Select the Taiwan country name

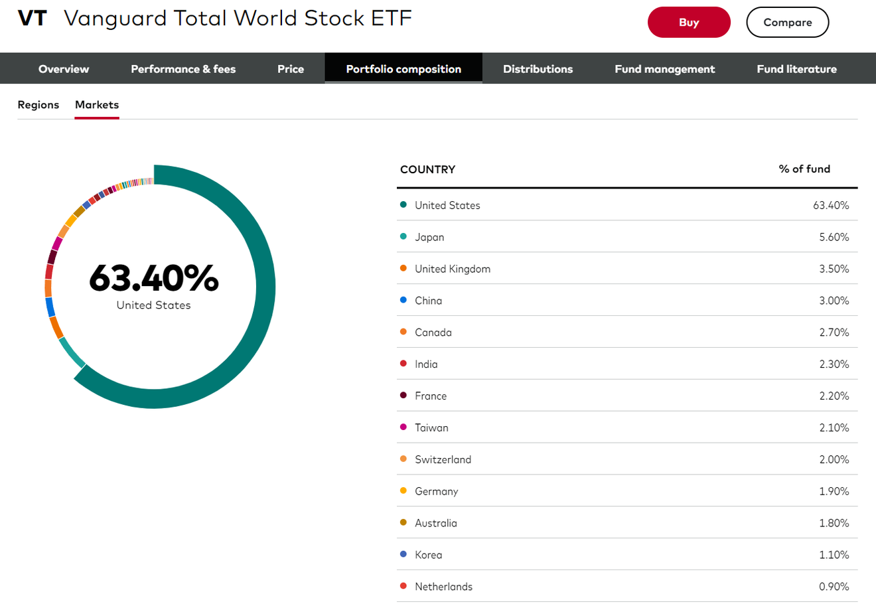431,428
